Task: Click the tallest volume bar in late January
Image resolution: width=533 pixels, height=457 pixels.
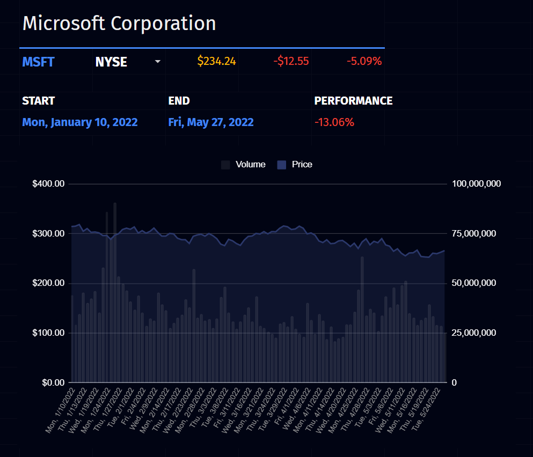Action: point(114,268)
